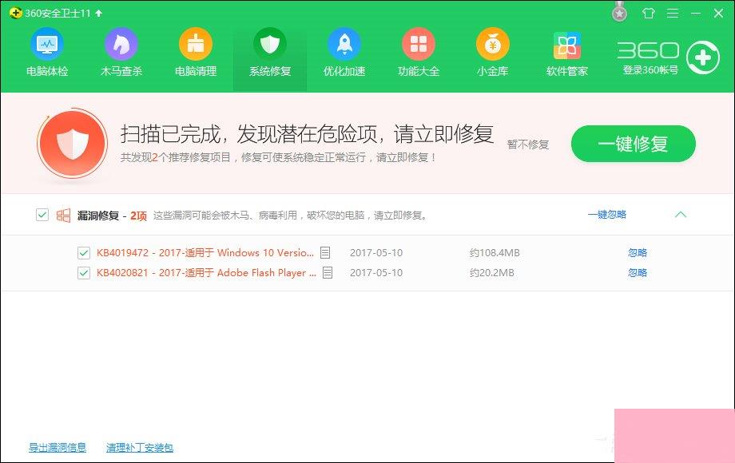Toggle the 漏洞修复 group checkbox

[42, 215]
